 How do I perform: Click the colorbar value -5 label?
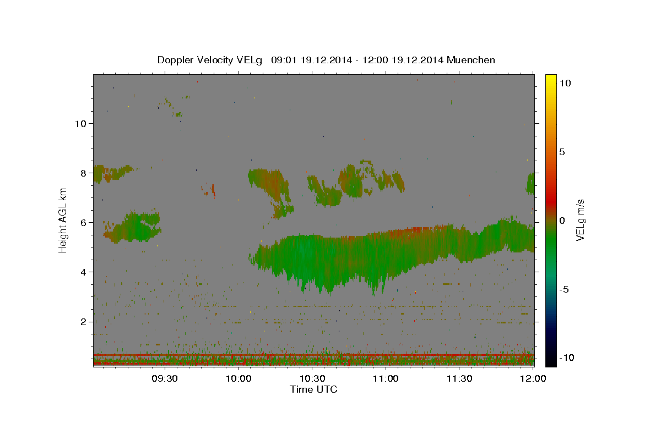(x=564, y=289)
